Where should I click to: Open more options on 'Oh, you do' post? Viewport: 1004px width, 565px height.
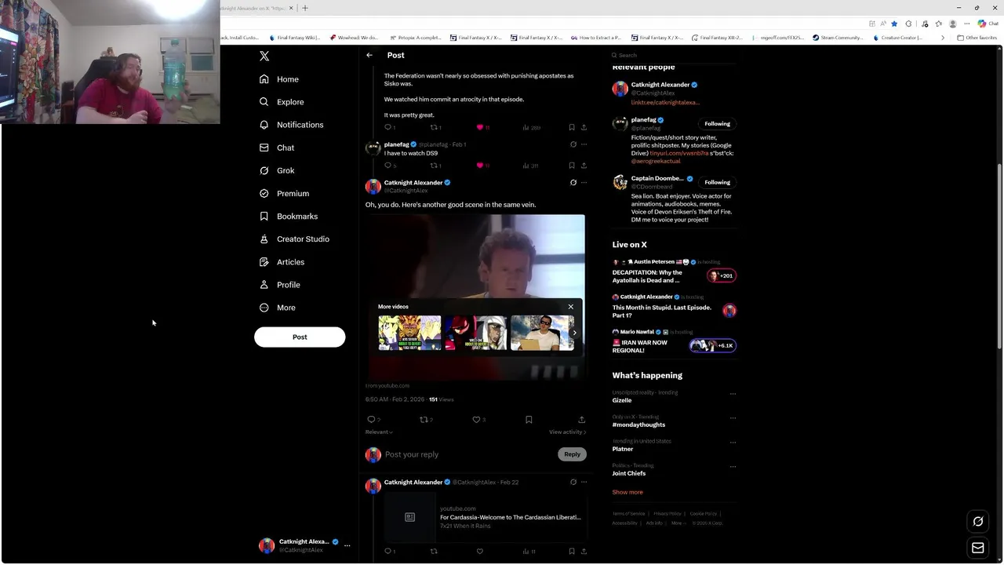pos(584,183)
